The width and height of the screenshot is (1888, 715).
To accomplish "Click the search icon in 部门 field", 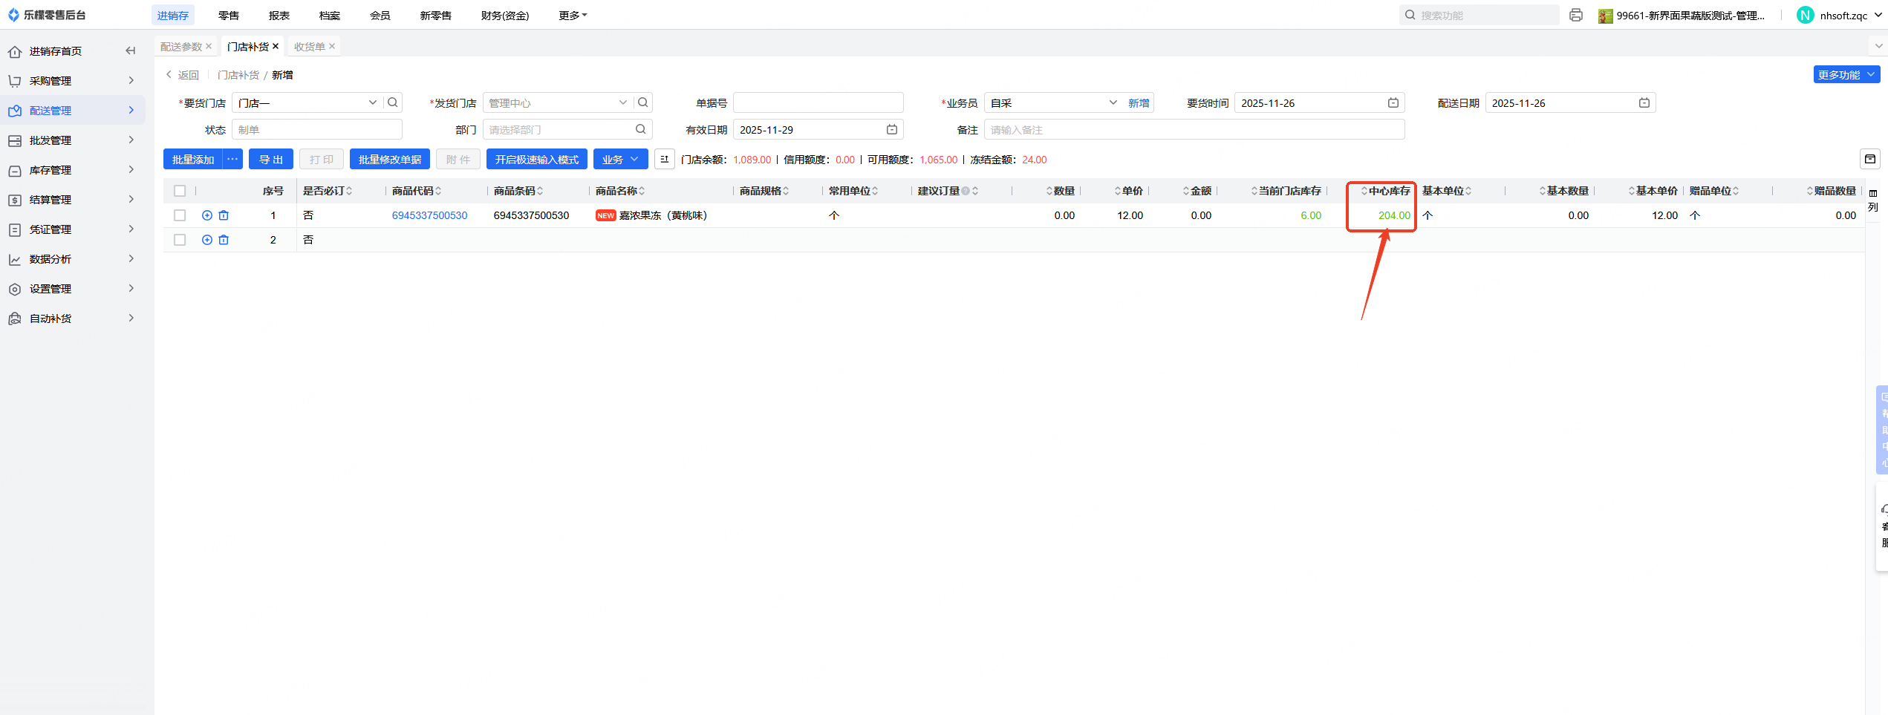I will pos(640,129).
